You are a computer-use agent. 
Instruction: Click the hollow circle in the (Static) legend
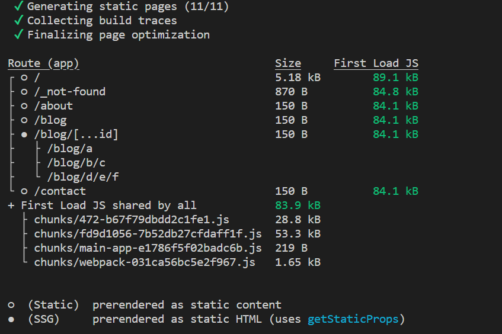pyautogui.click(x=11, y=305)
